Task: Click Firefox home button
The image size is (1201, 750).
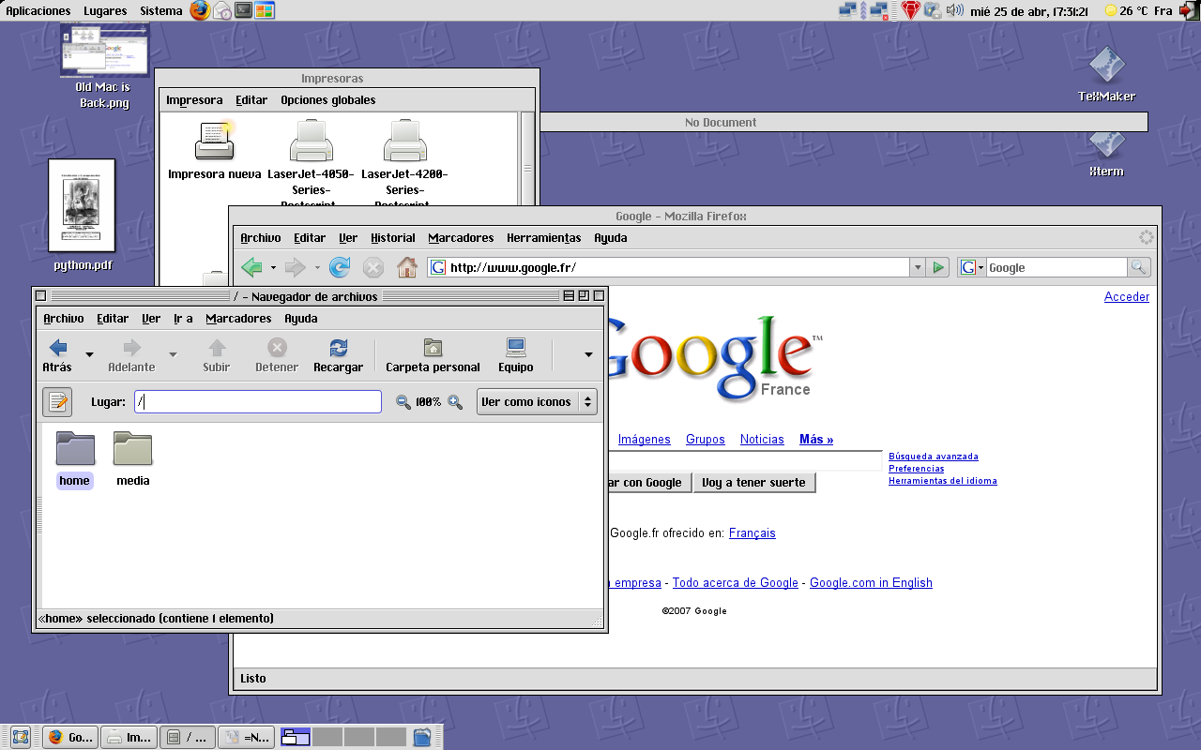Action: [x=407, y=268]
